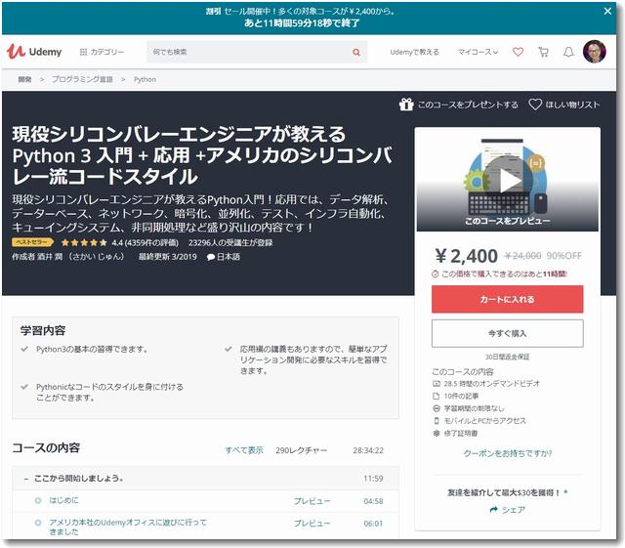
Task: Play the course preview video
Action: pos(508,181)
